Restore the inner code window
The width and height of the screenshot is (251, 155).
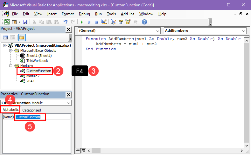pos(241,14)
